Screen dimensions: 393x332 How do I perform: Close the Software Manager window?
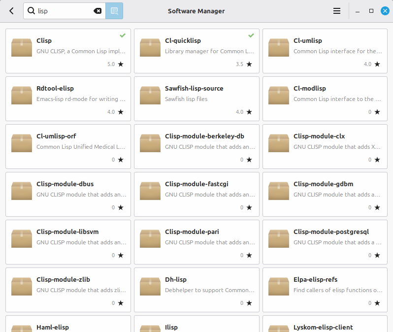point(385,11)
